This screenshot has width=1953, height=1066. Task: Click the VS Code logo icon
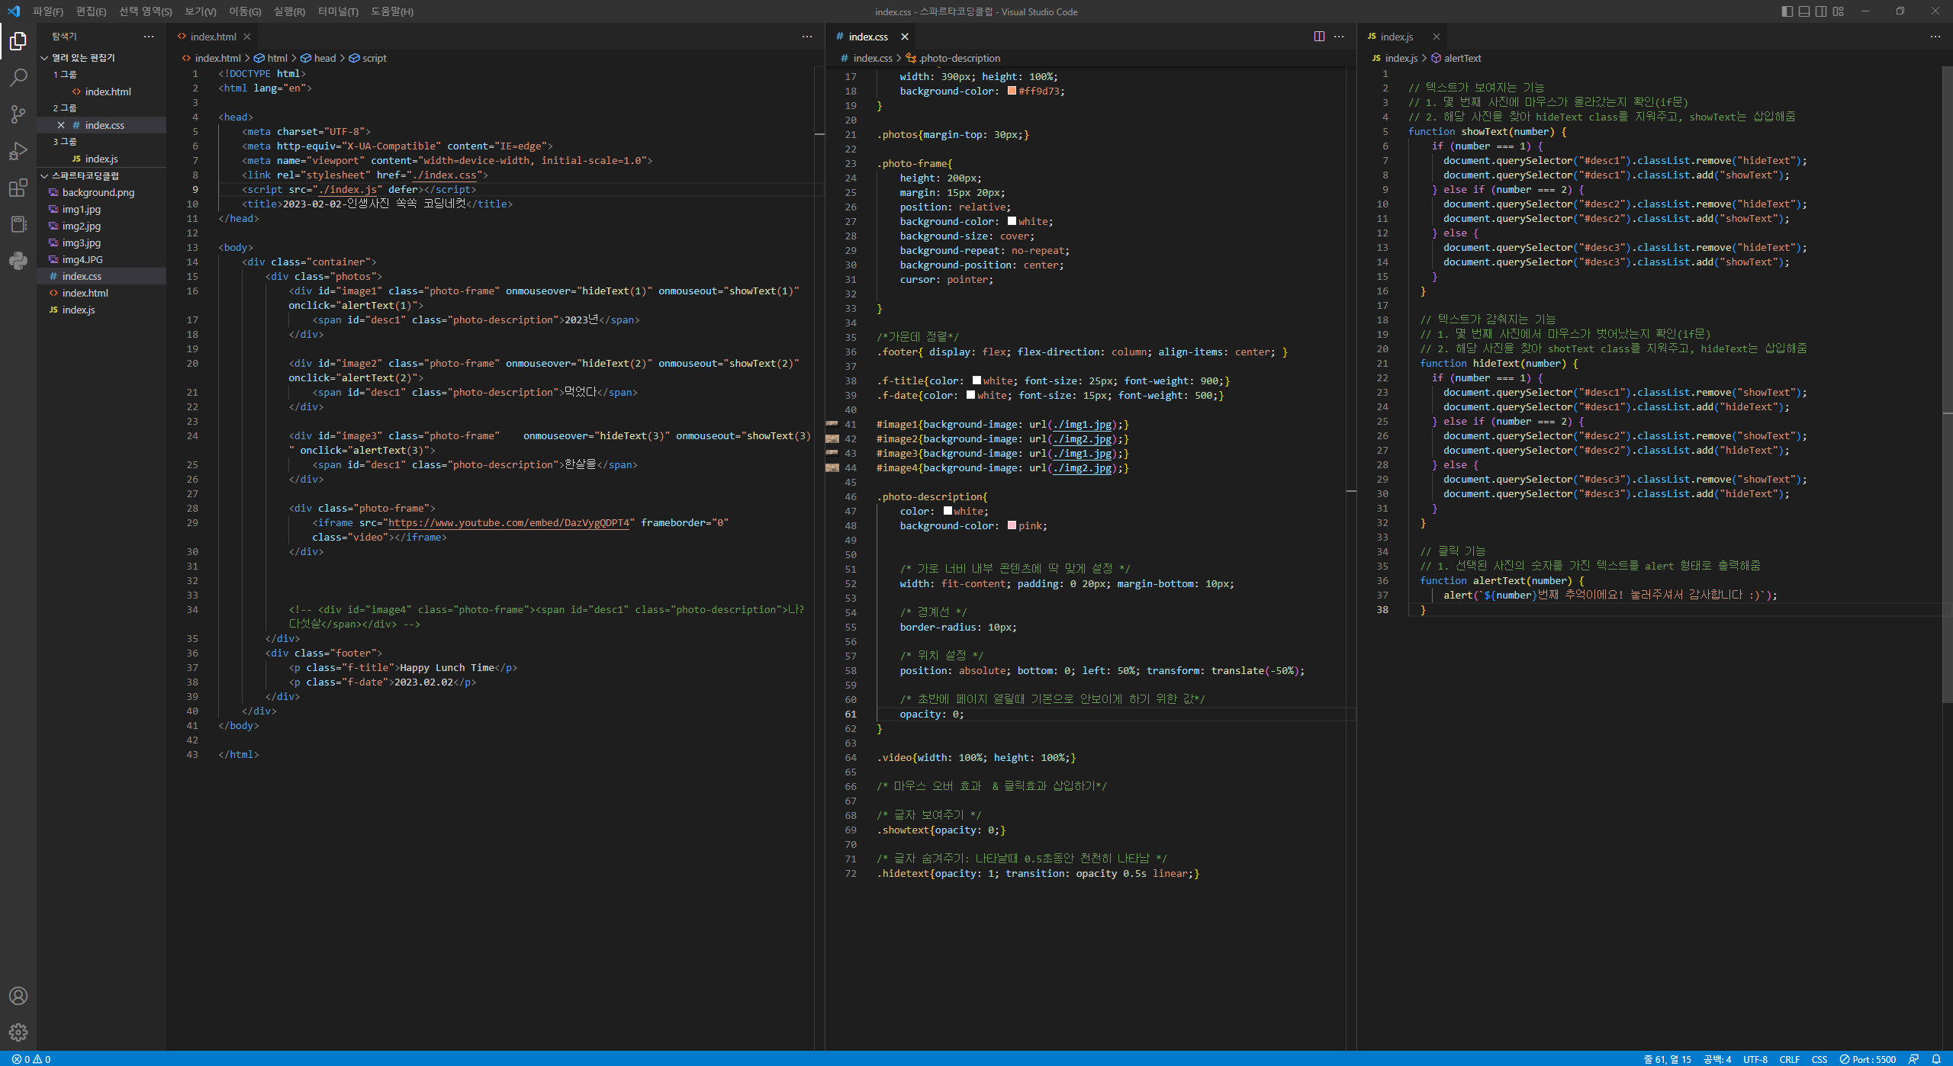click(14, 11)
